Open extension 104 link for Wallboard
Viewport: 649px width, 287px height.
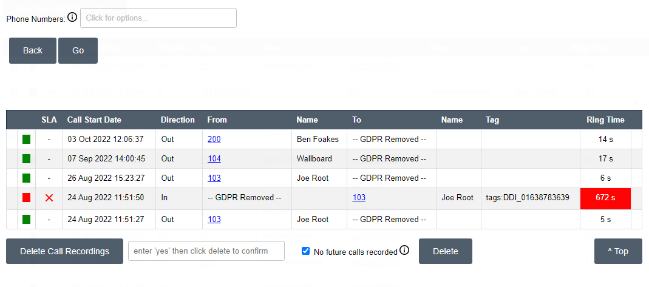pyautogui.click(x=214, y=159)
